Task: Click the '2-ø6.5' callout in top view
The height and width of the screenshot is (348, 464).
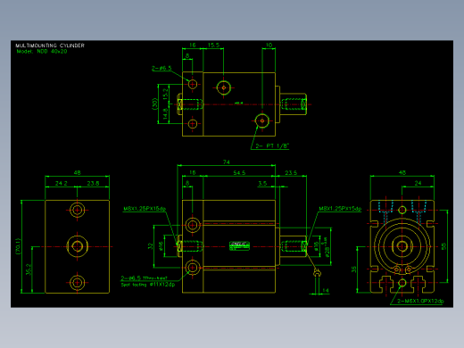Action: (x=162, y=68)
